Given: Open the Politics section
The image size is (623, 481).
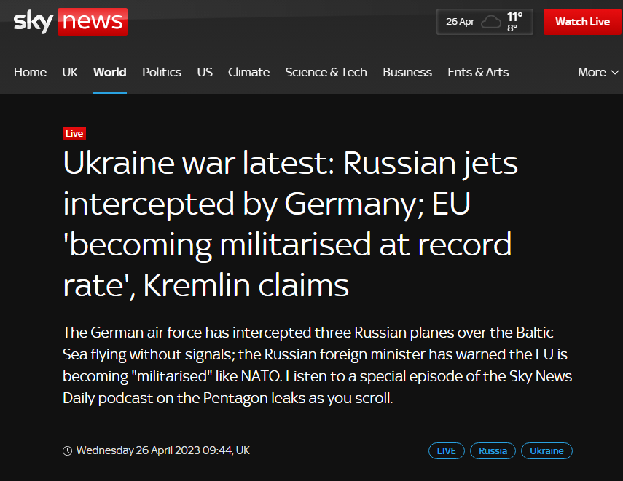Looking at the screenshot, I should (x=162, y=72).
